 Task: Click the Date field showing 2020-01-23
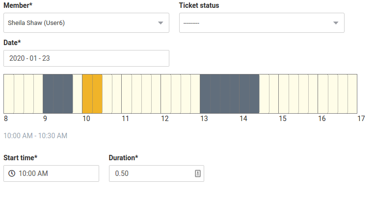click(86, 58)
